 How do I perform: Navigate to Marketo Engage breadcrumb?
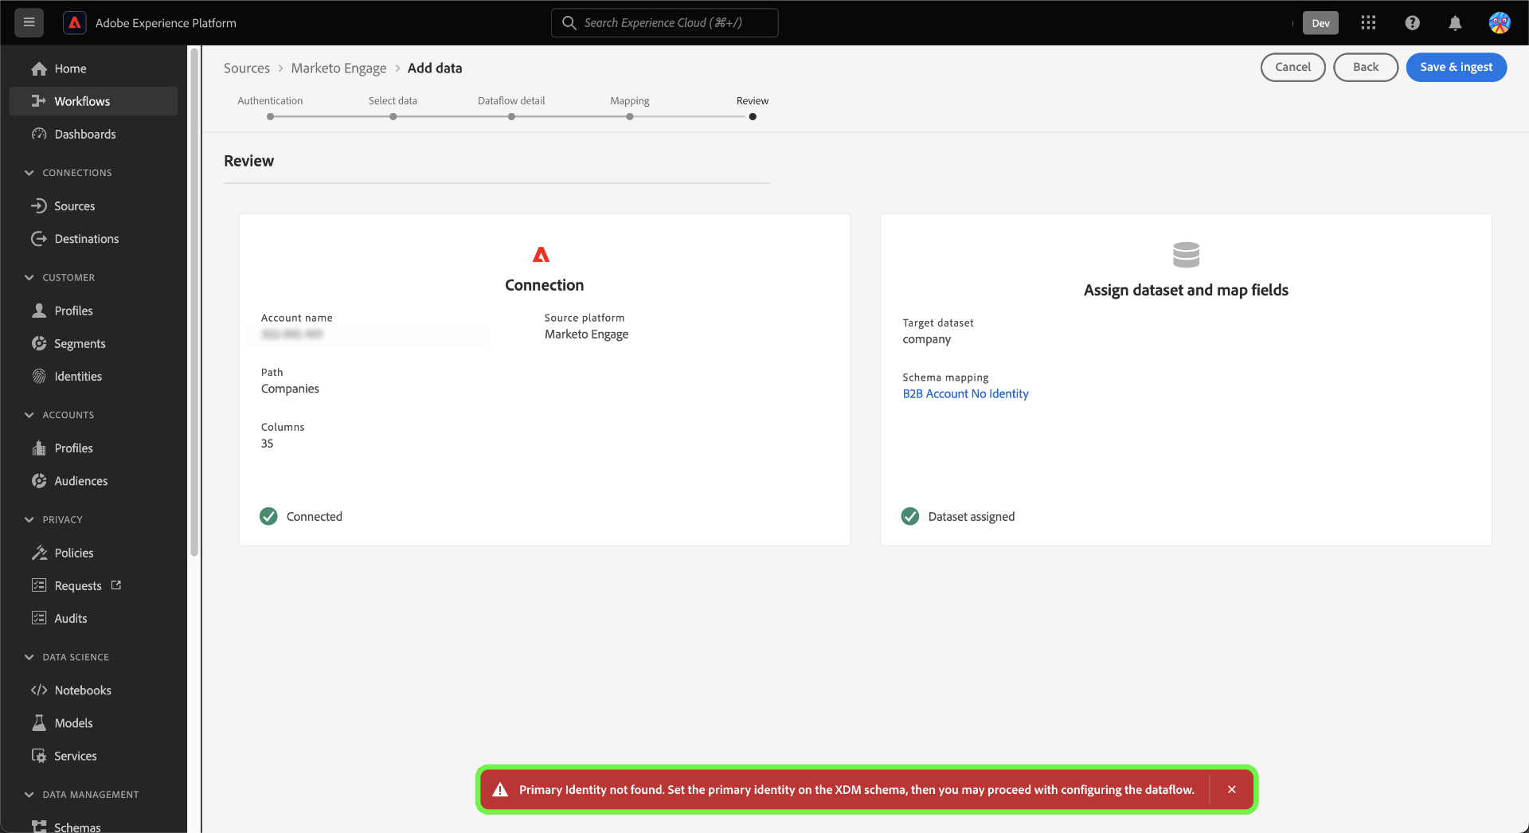[338, 68]
